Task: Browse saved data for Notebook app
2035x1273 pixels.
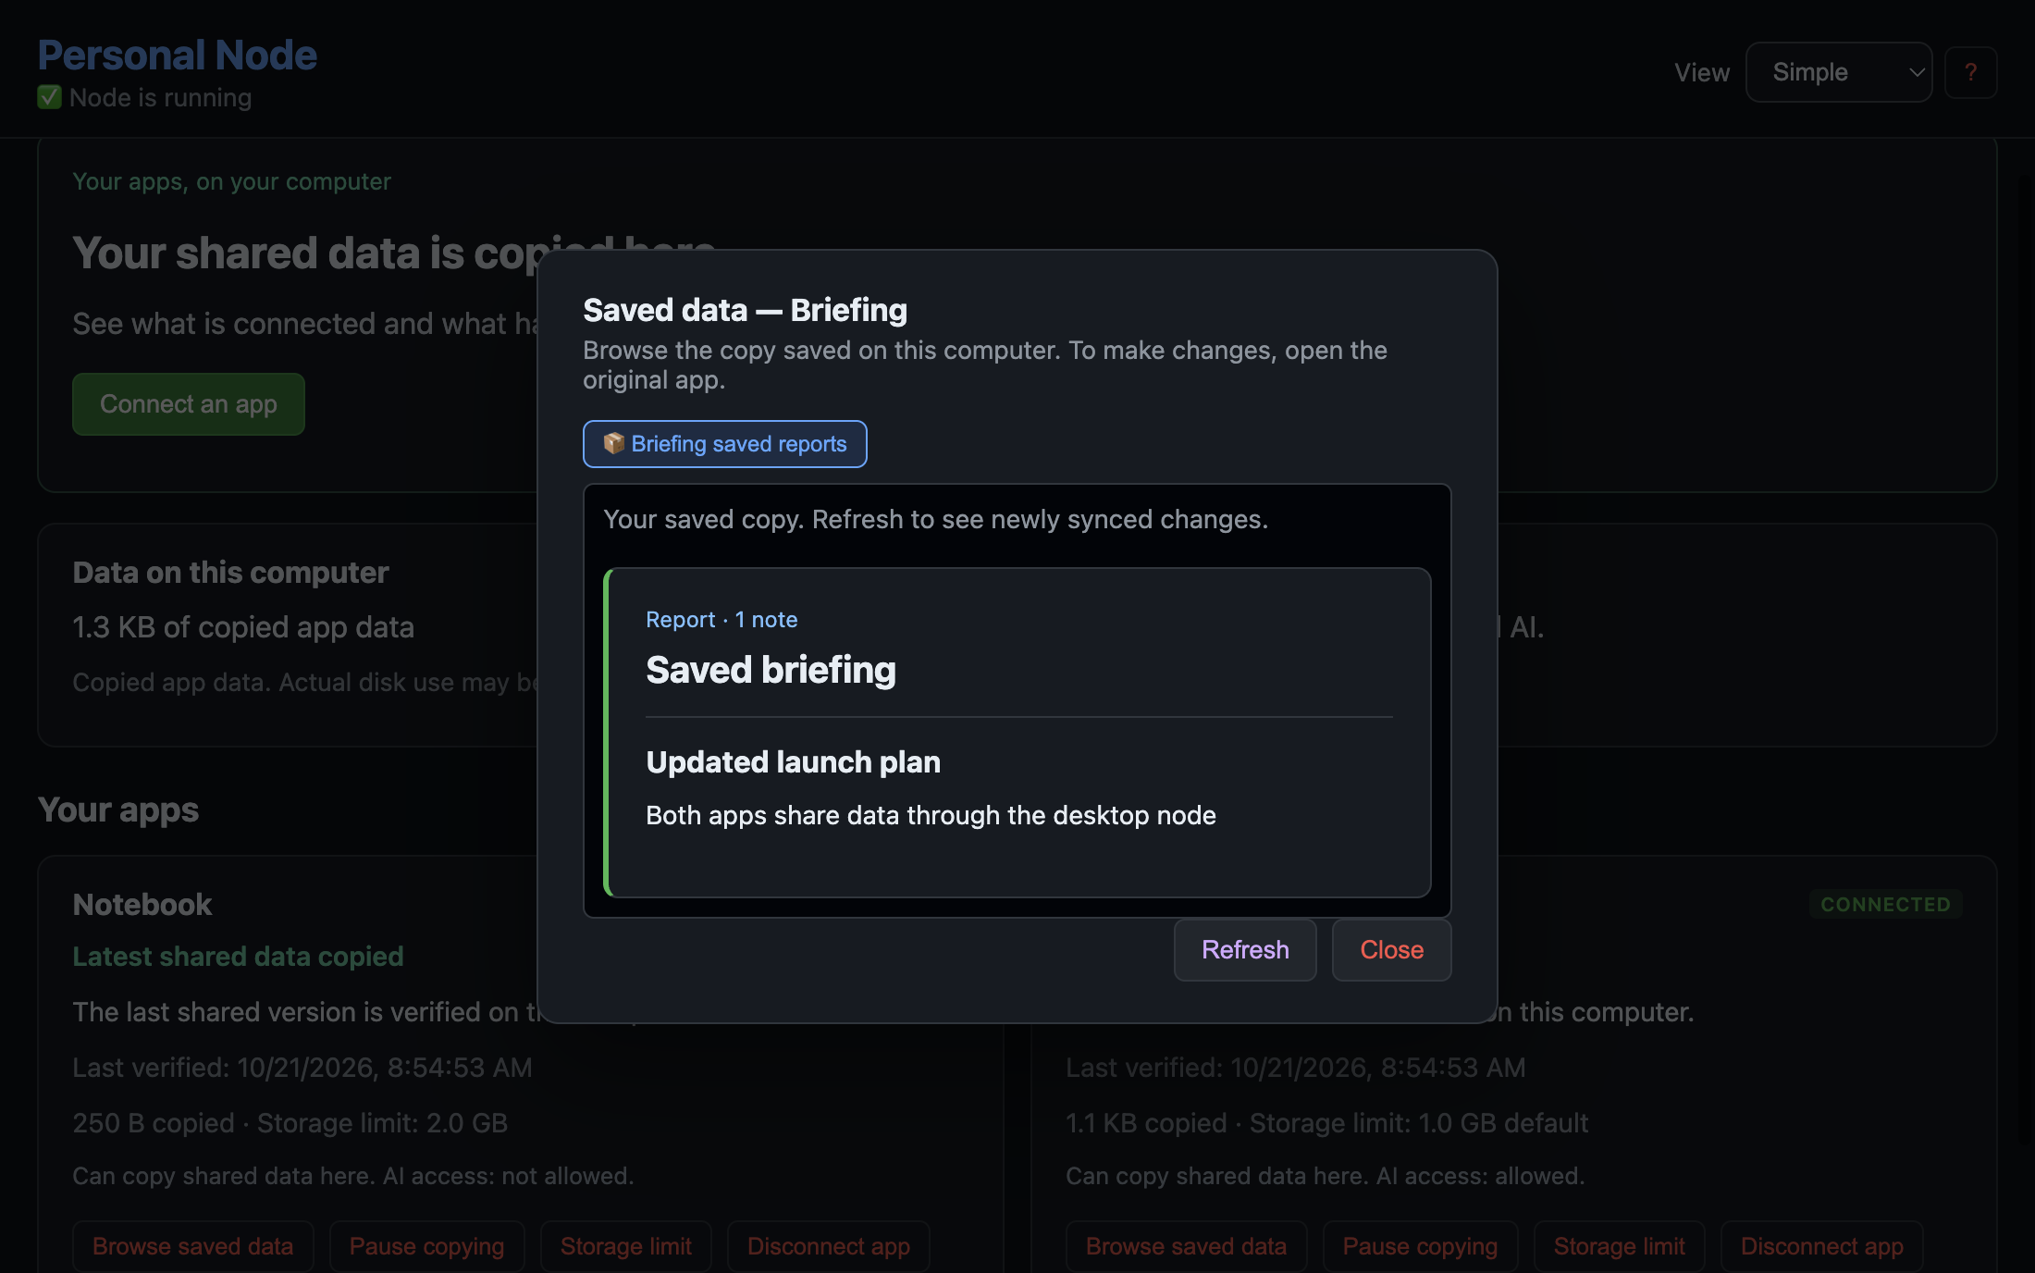Action: point(192,1246)
